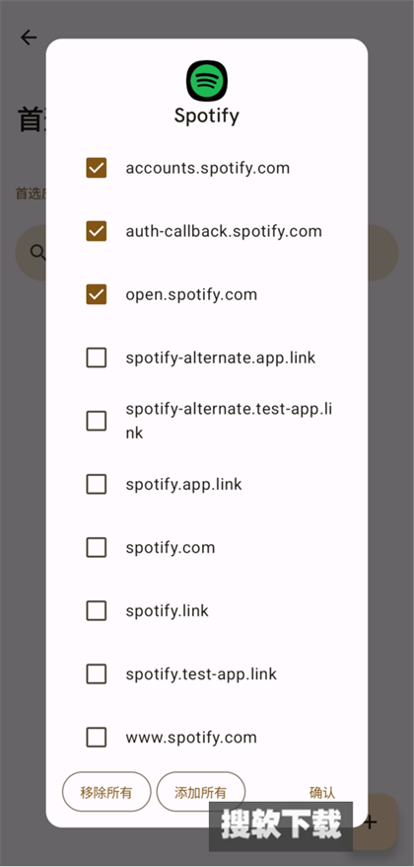Click the open.spotify.com label text
This screenshot has width=414, height=867.
[x=191, y=294]
